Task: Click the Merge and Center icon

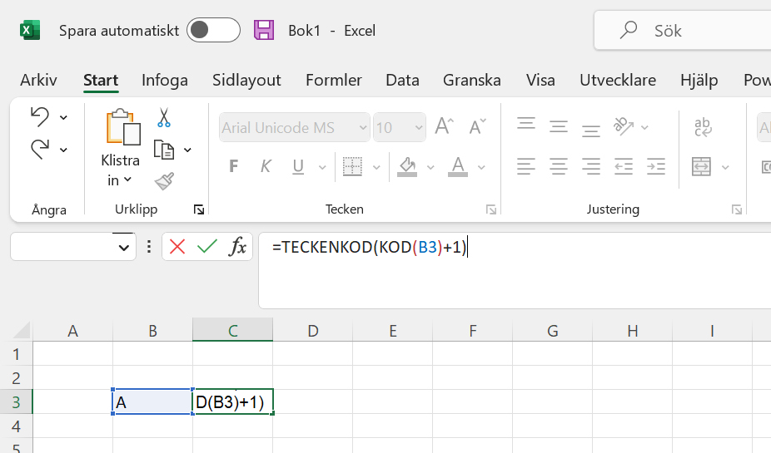Action: pos(701,166)
